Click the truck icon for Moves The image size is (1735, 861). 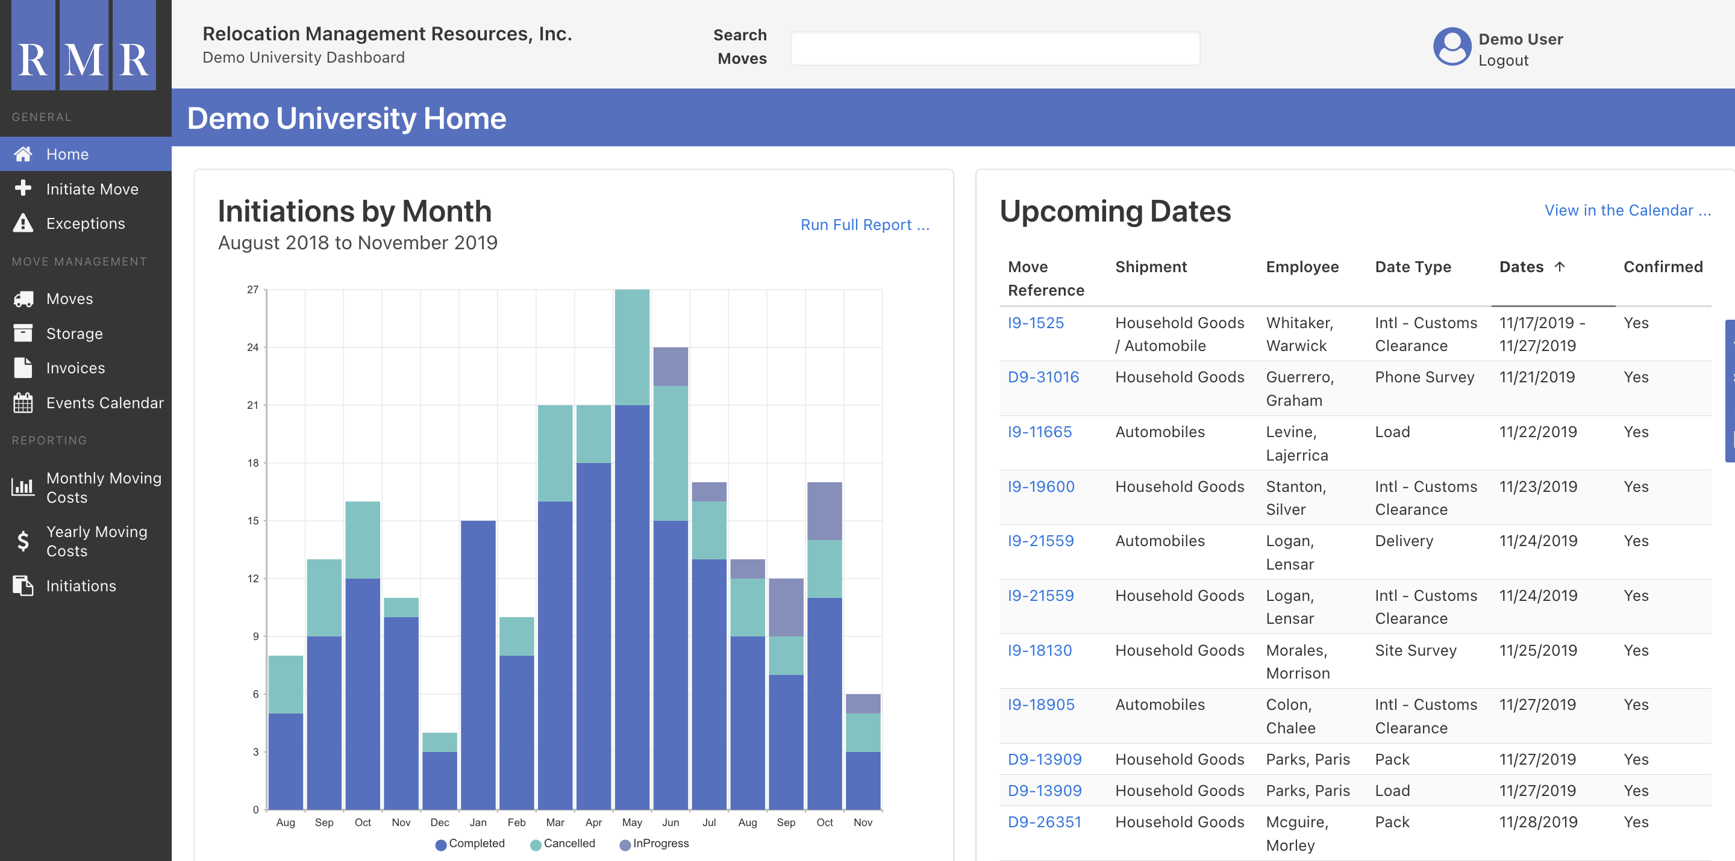tap(23, 299)
